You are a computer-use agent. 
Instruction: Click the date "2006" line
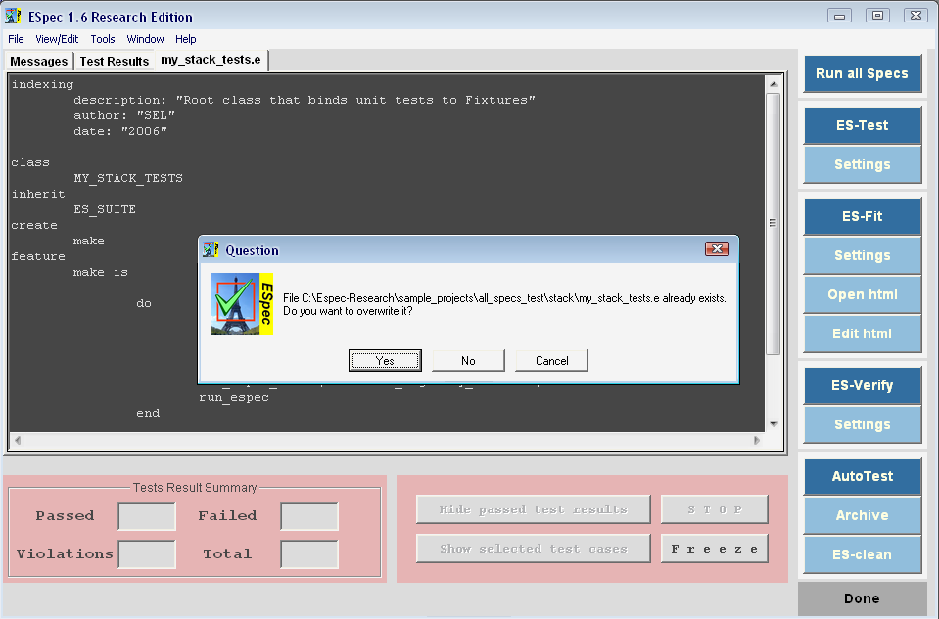[120, 131]
